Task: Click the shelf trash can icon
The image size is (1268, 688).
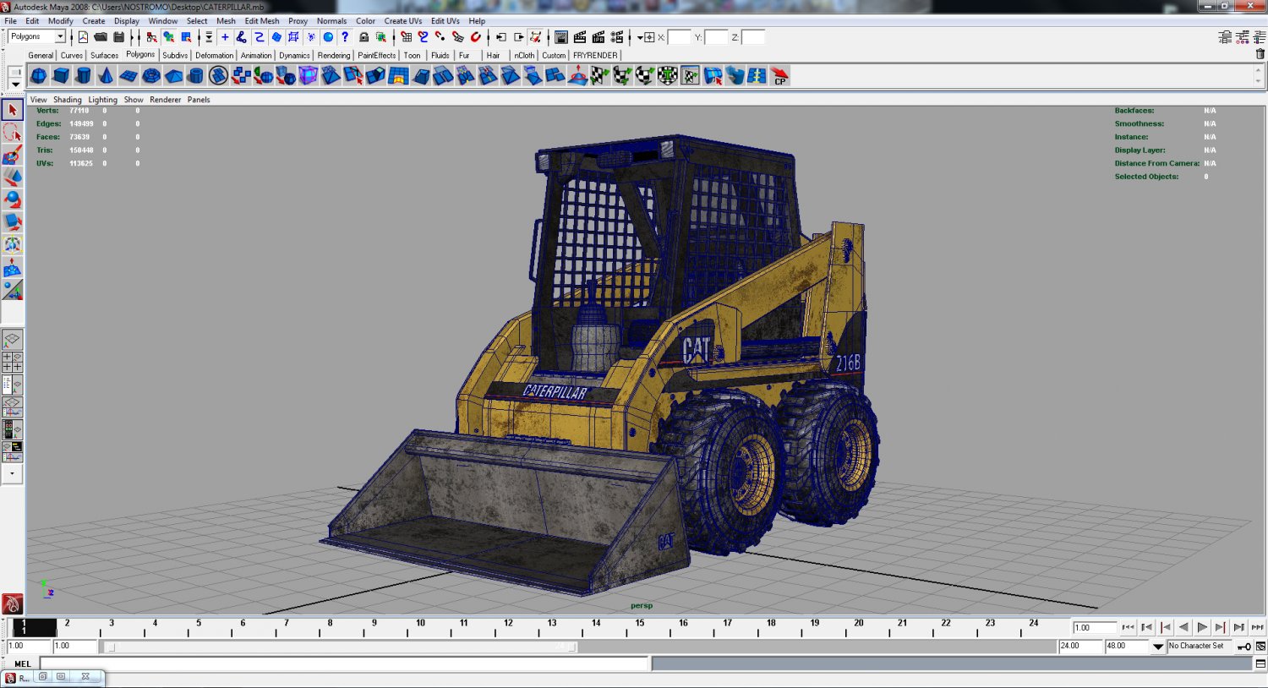Action: click(1260, 54)
